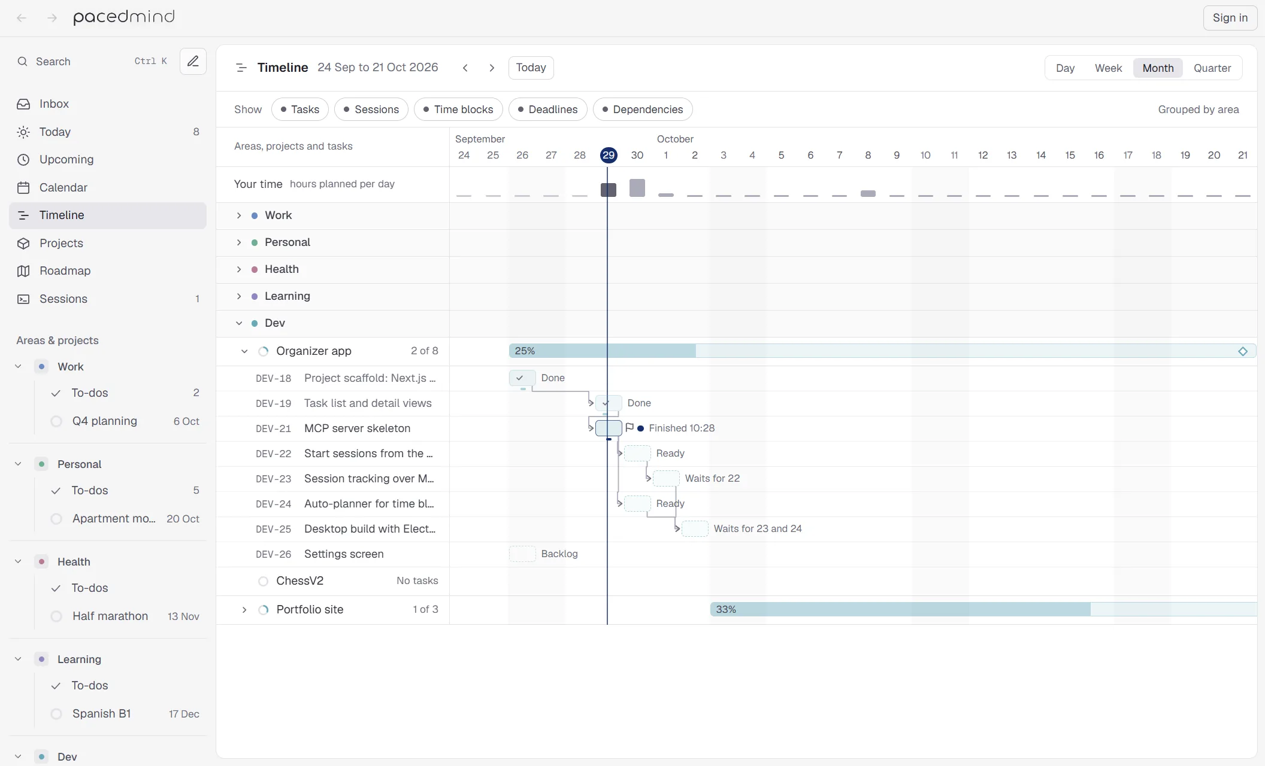The height and width of the screenshot is (766, 1265).
Task: Click the timeline menu icon beside the title
Action: tap(241, 68)
